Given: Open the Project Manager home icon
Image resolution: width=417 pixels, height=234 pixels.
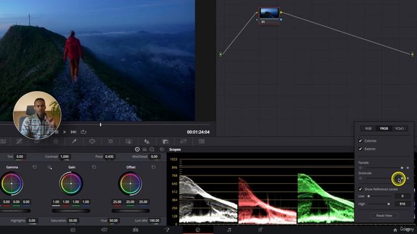Looking at the screenshot, I should tap(395, 230).
